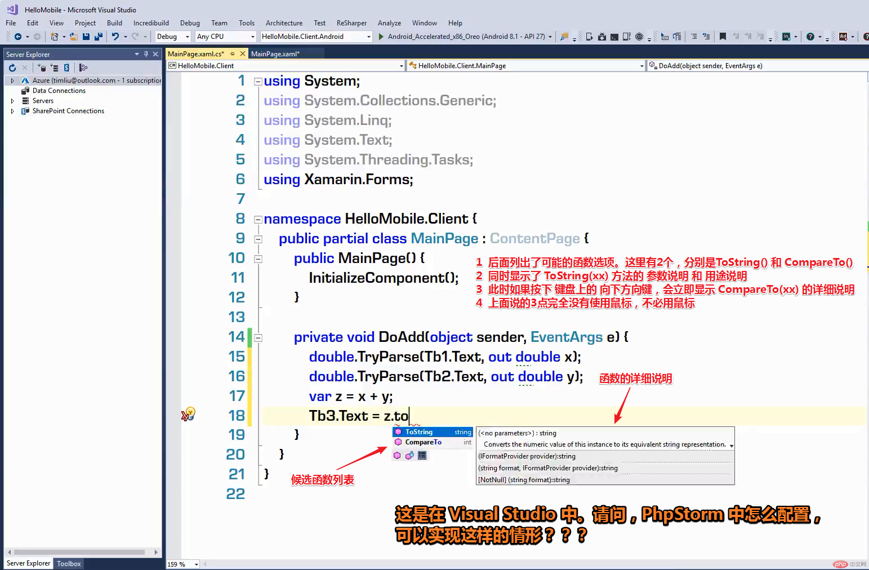Viewport: 869px width, 570px height.
Task: Click the methods filter icon in IntelliSense popup
Action: pos(397,456)
